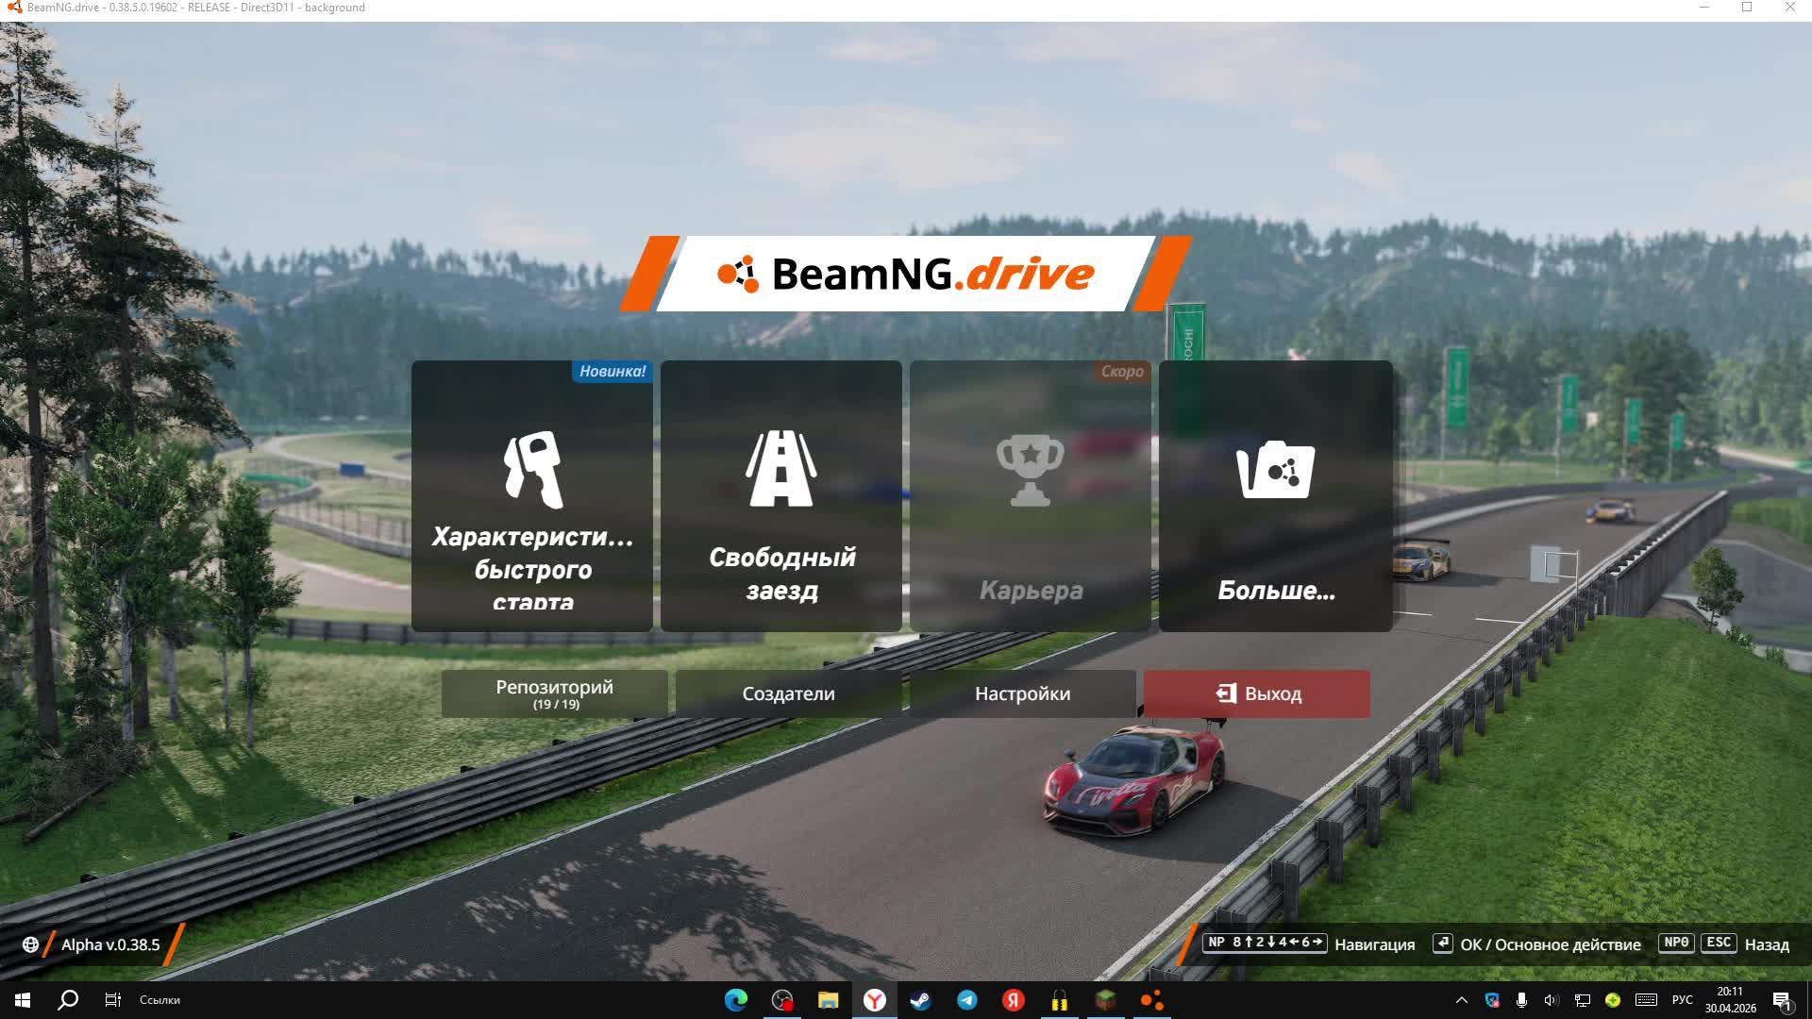The height and width of the screenshot is (1019, 1812).
Task: Switch to OBS Studio in taskbar
Action: pyautogui.click(x=782, y=1000)
